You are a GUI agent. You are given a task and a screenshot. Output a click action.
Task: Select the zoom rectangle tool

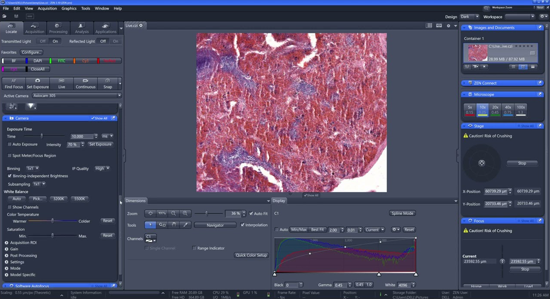[x=162, y=225]
